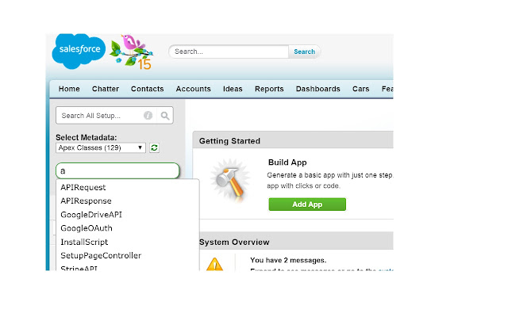508x317 pixels.
Task: Focus the global Search field
Action: (x=229, y=52)
